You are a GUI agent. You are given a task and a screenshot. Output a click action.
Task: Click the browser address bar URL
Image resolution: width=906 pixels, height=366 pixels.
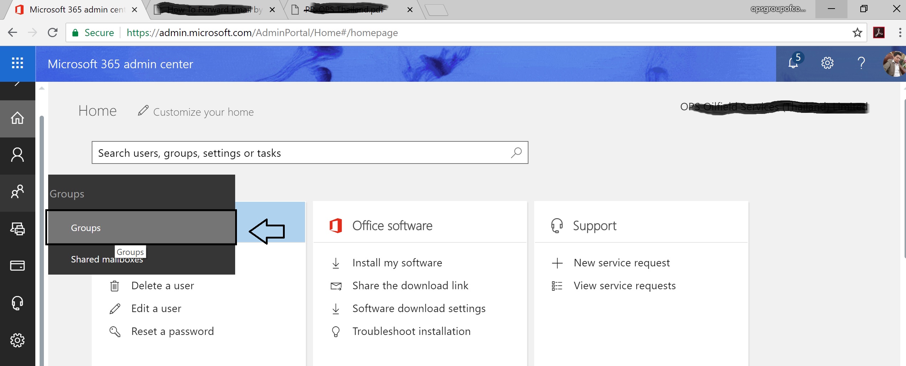pyautogui.click(x=262, y=33)
